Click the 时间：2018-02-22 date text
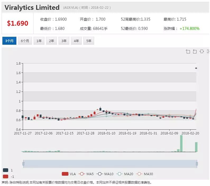The height and width of the screenshot is (186, 210). pos(95,8)
